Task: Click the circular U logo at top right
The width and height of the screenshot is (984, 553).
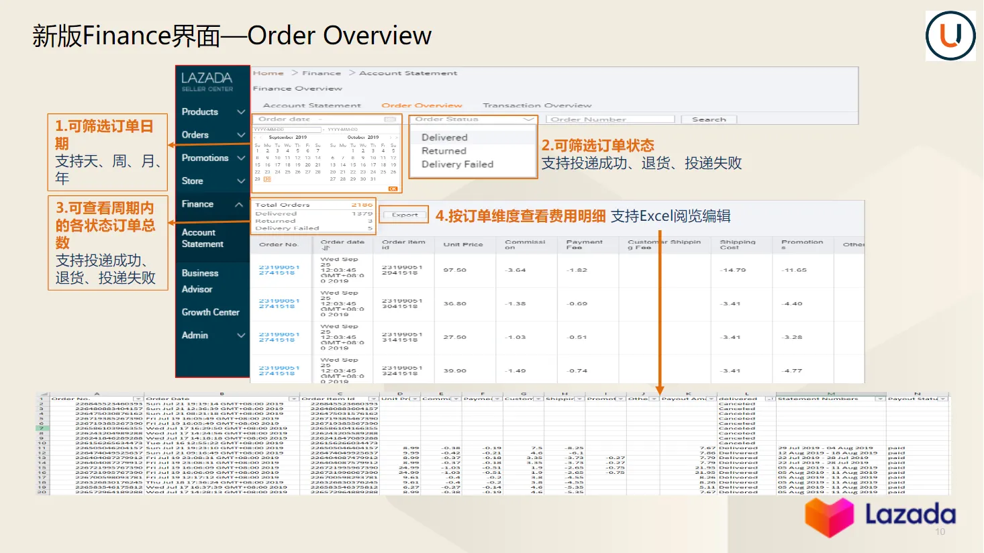Action: (x=950, y=36)
